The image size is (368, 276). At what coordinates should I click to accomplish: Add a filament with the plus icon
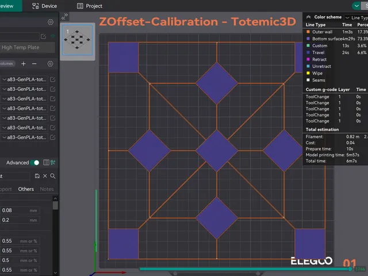click(24, 64)
